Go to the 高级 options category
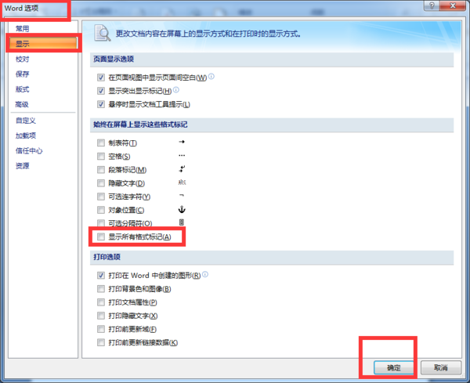 click(22, 104)
